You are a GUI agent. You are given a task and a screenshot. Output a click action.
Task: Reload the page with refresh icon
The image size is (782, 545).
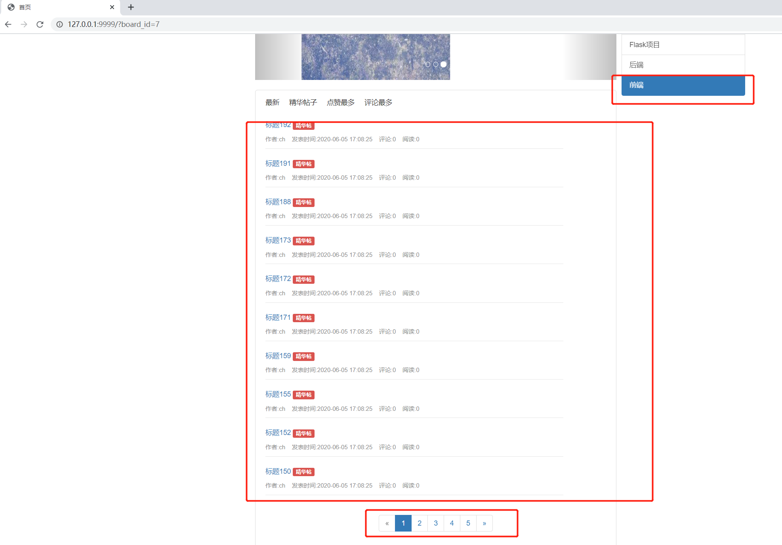[x=40, y=24]
